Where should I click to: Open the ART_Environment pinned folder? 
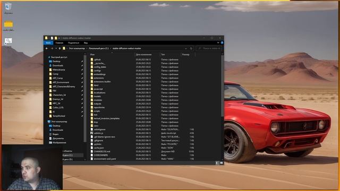click(x=61, y=83)
